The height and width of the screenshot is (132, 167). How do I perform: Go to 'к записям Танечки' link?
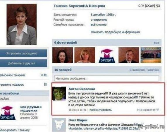tap(144, 70)
